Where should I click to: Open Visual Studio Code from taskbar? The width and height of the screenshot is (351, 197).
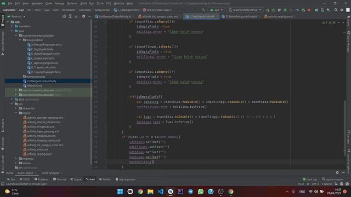click(161, 192)
